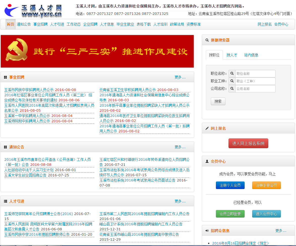Click 更多 link in 通知公告 section
Image resolution: width=296 pixels, height=246 pixels.
tap(180, 147)
